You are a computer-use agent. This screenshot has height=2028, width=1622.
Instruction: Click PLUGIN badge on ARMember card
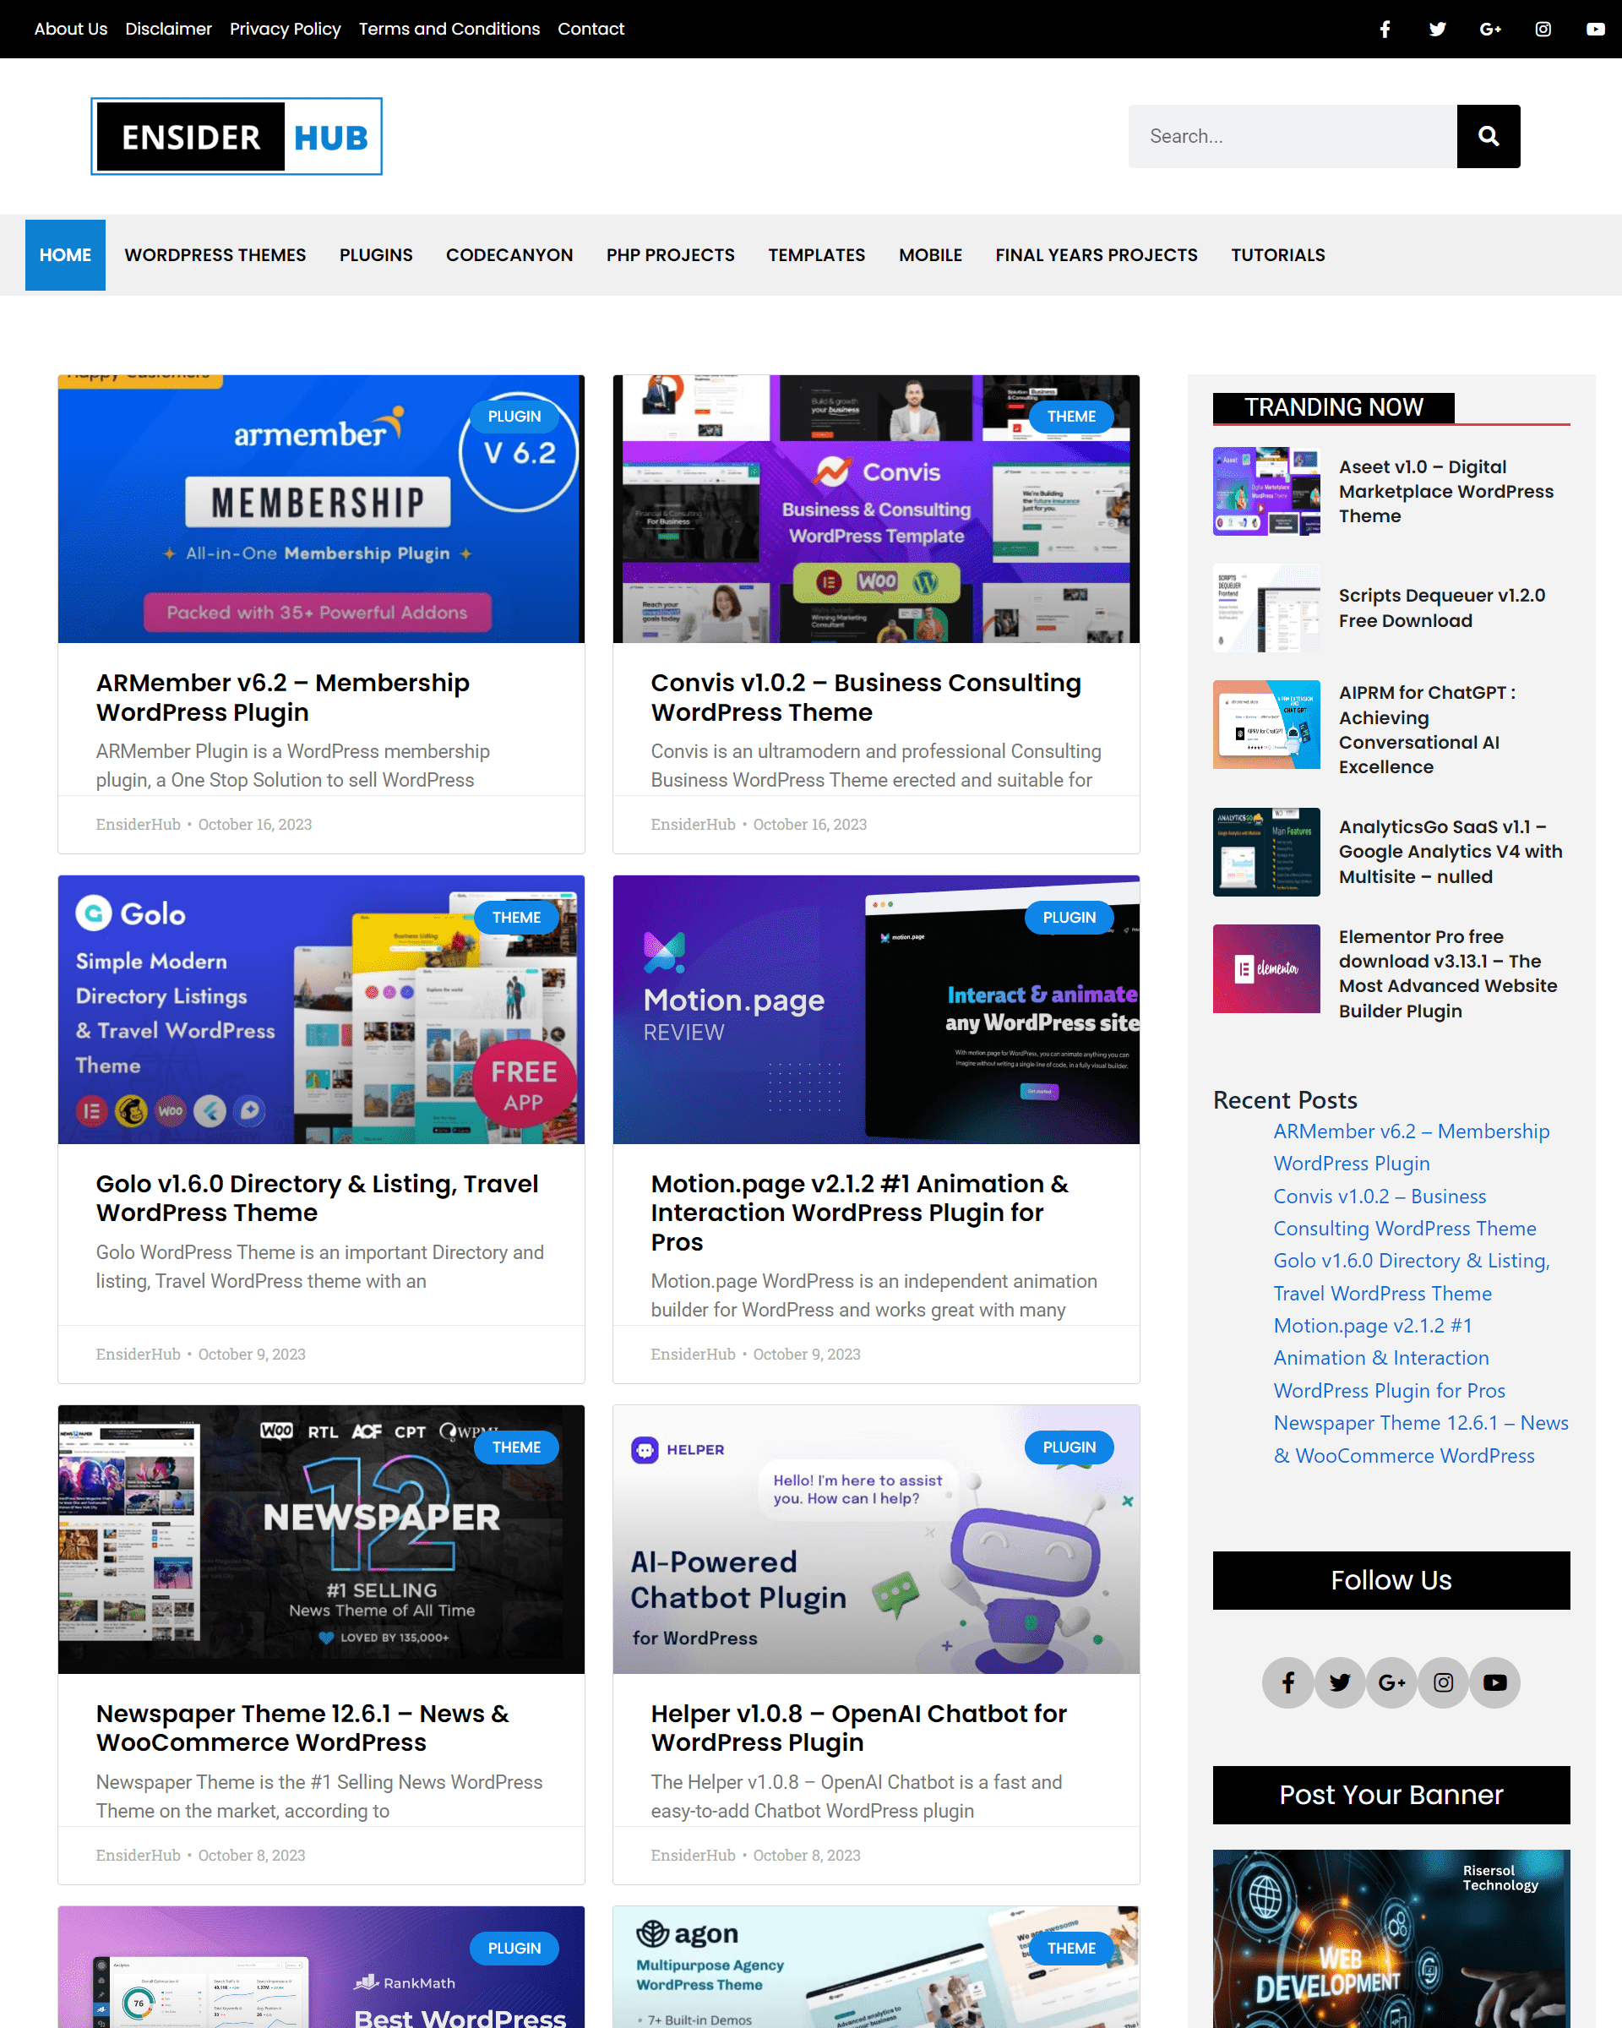(514, 417)
